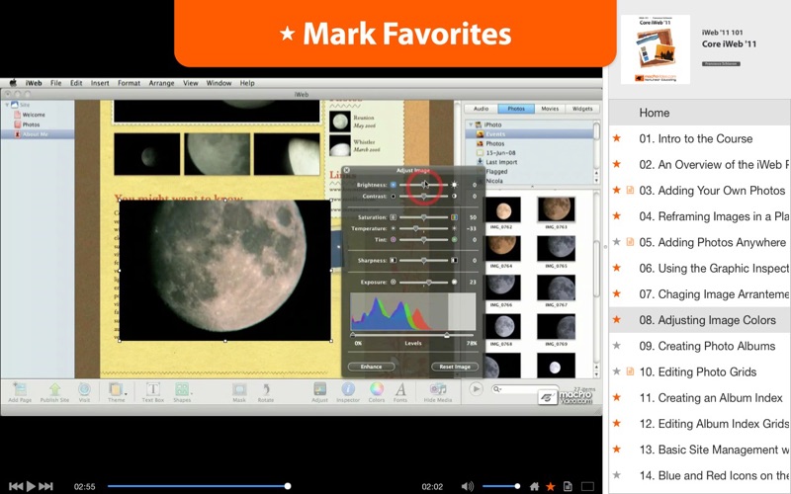Viewport: 791px width, 494px height.
Task: Toggle favorite star for 01. Intro to the Course
Action: tap(616, 138)
